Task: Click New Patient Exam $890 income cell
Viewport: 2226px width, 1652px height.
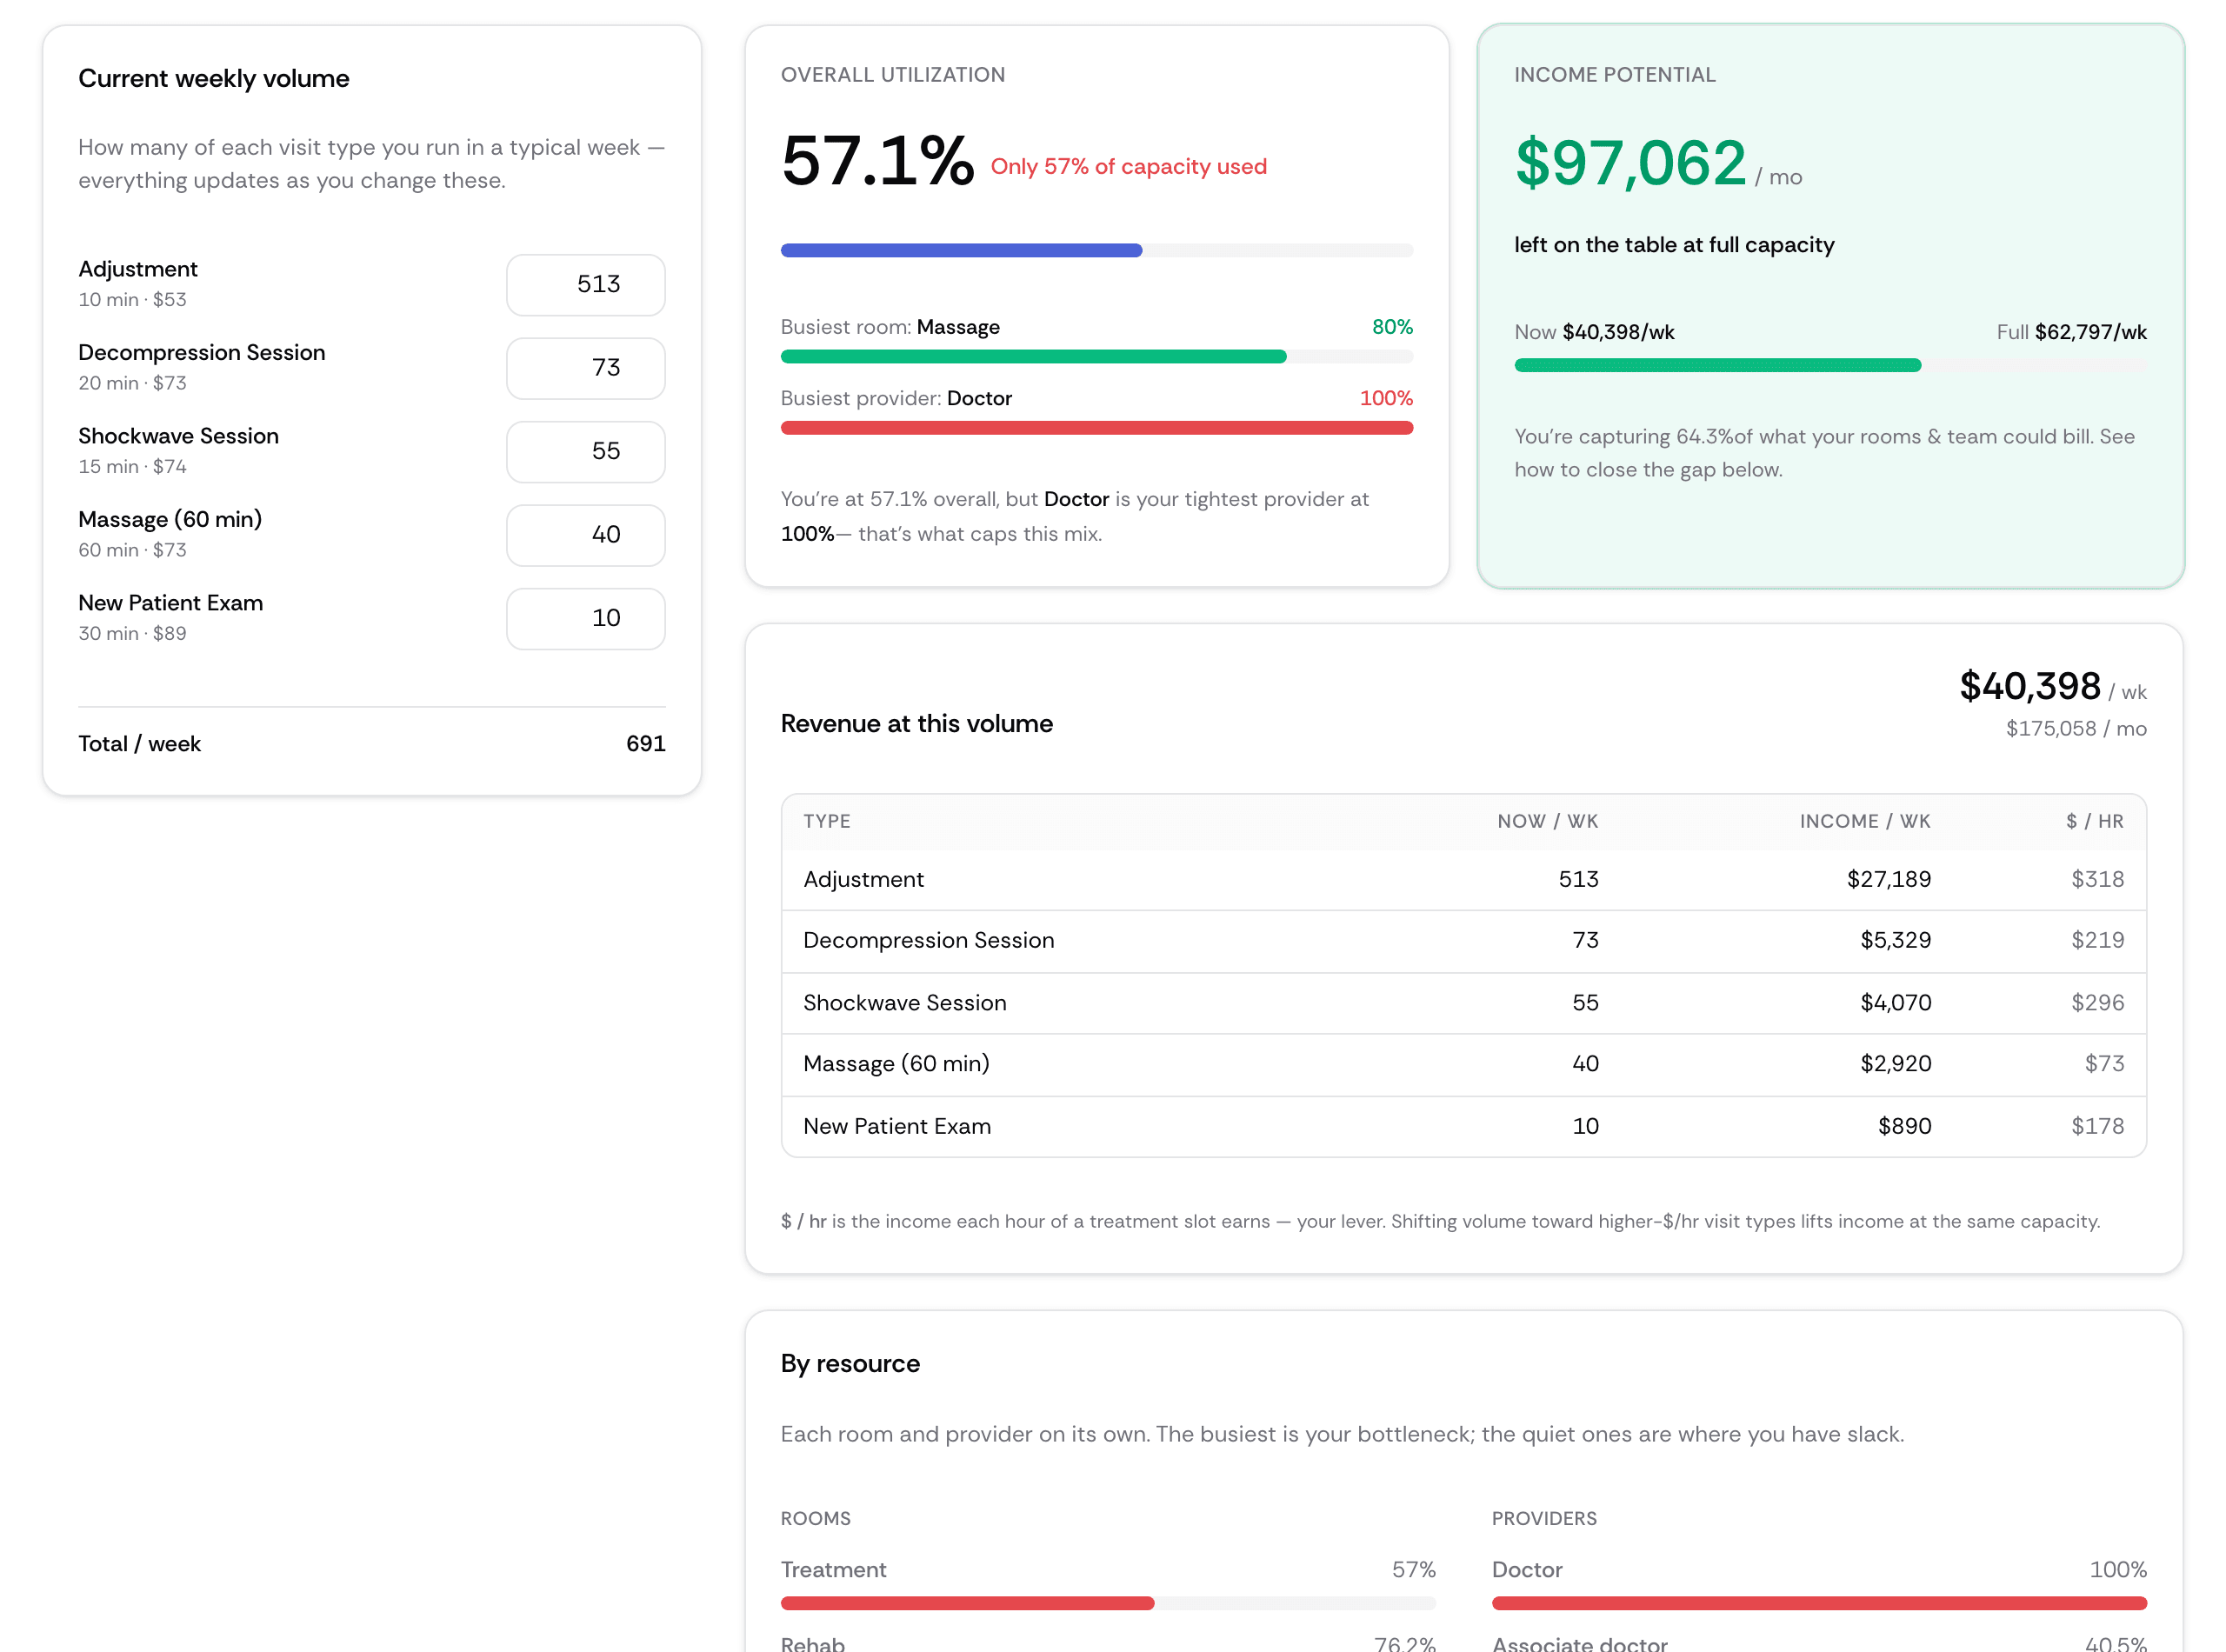Action: (1904, 1126)
